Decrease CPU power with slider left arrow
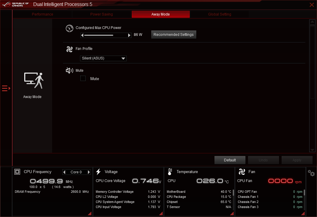317x217 pixels. [x=82, y=35]
